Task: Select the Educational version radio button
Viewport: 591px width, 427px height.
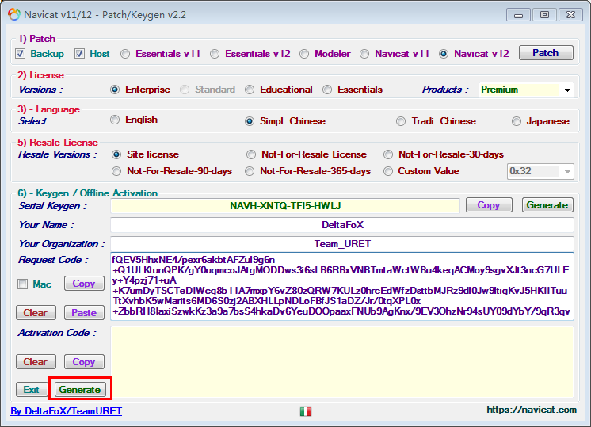Action: pyautogui.click(x=250, y=90)
